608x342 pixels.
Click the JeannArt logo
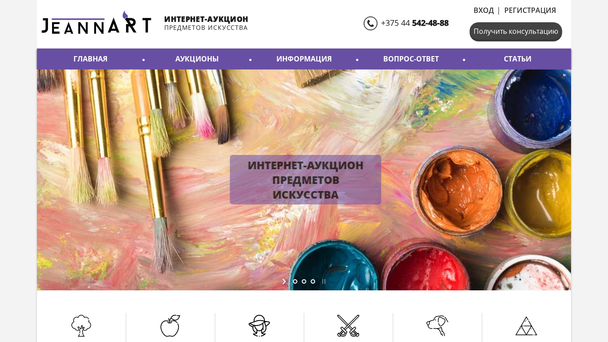96,22
